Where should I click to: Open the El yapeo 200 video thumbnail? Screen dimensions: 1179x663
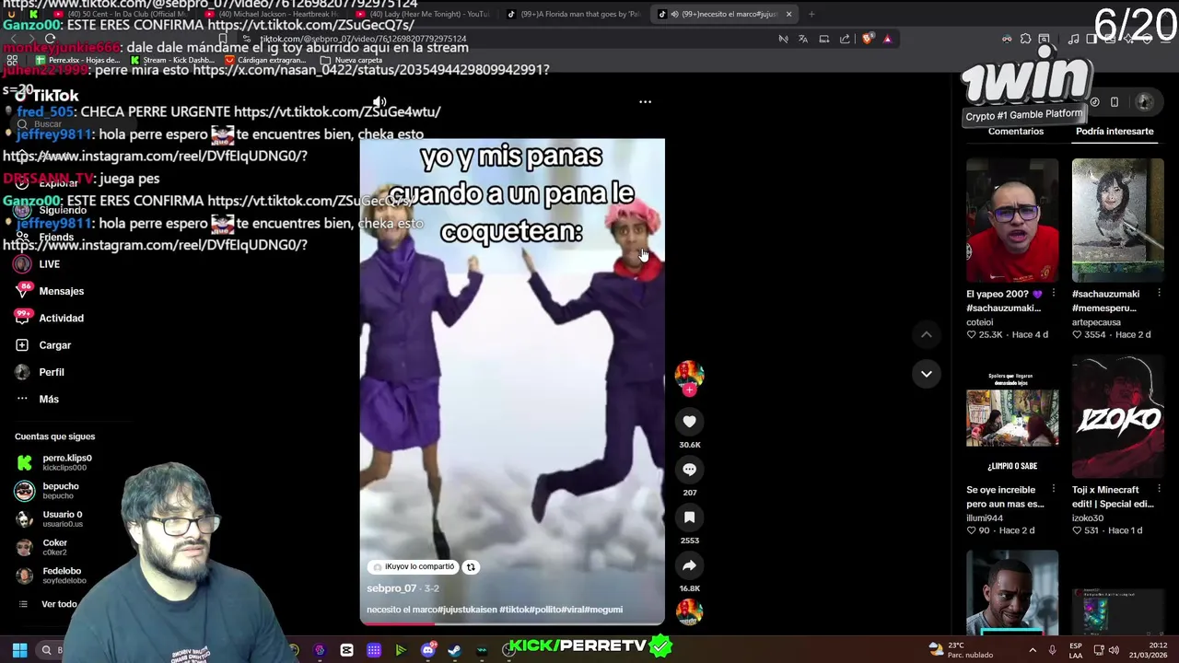(x=1012, y=220)
